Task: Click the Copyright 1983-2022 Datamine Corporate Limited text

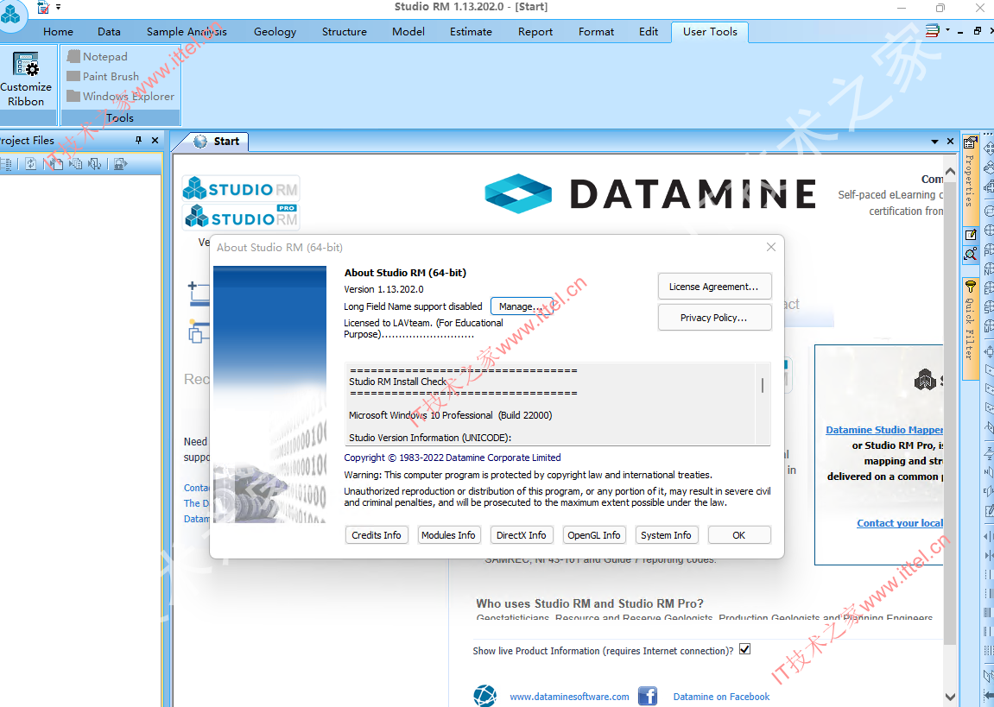Action: [452, 458]
